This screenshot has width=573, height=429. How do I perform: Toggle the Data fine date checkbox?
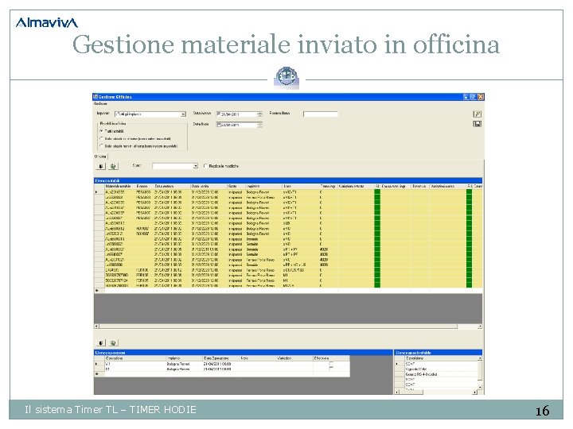(219, 125)
